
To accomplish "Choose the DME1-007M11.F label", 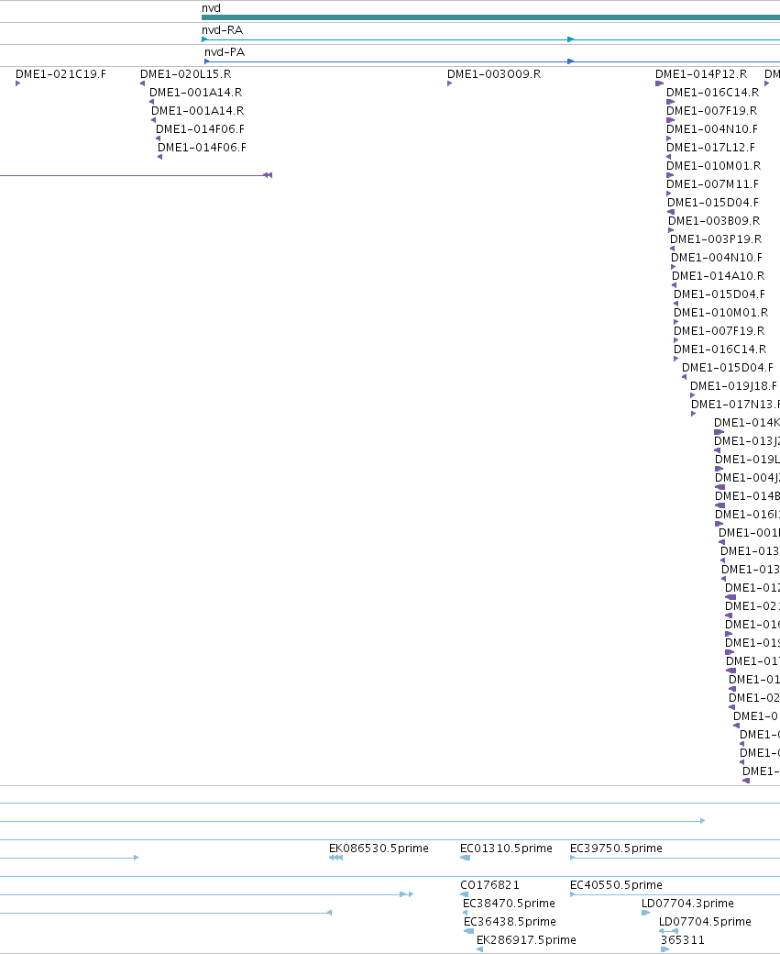I will tap(712, 183).
